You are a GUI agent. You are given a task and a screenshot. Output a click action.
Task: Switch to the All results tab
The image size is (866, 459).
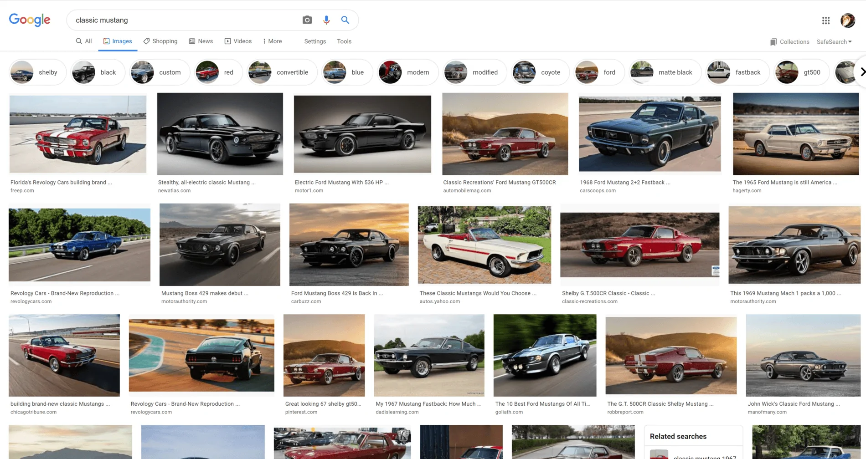[x=84, y=41]
